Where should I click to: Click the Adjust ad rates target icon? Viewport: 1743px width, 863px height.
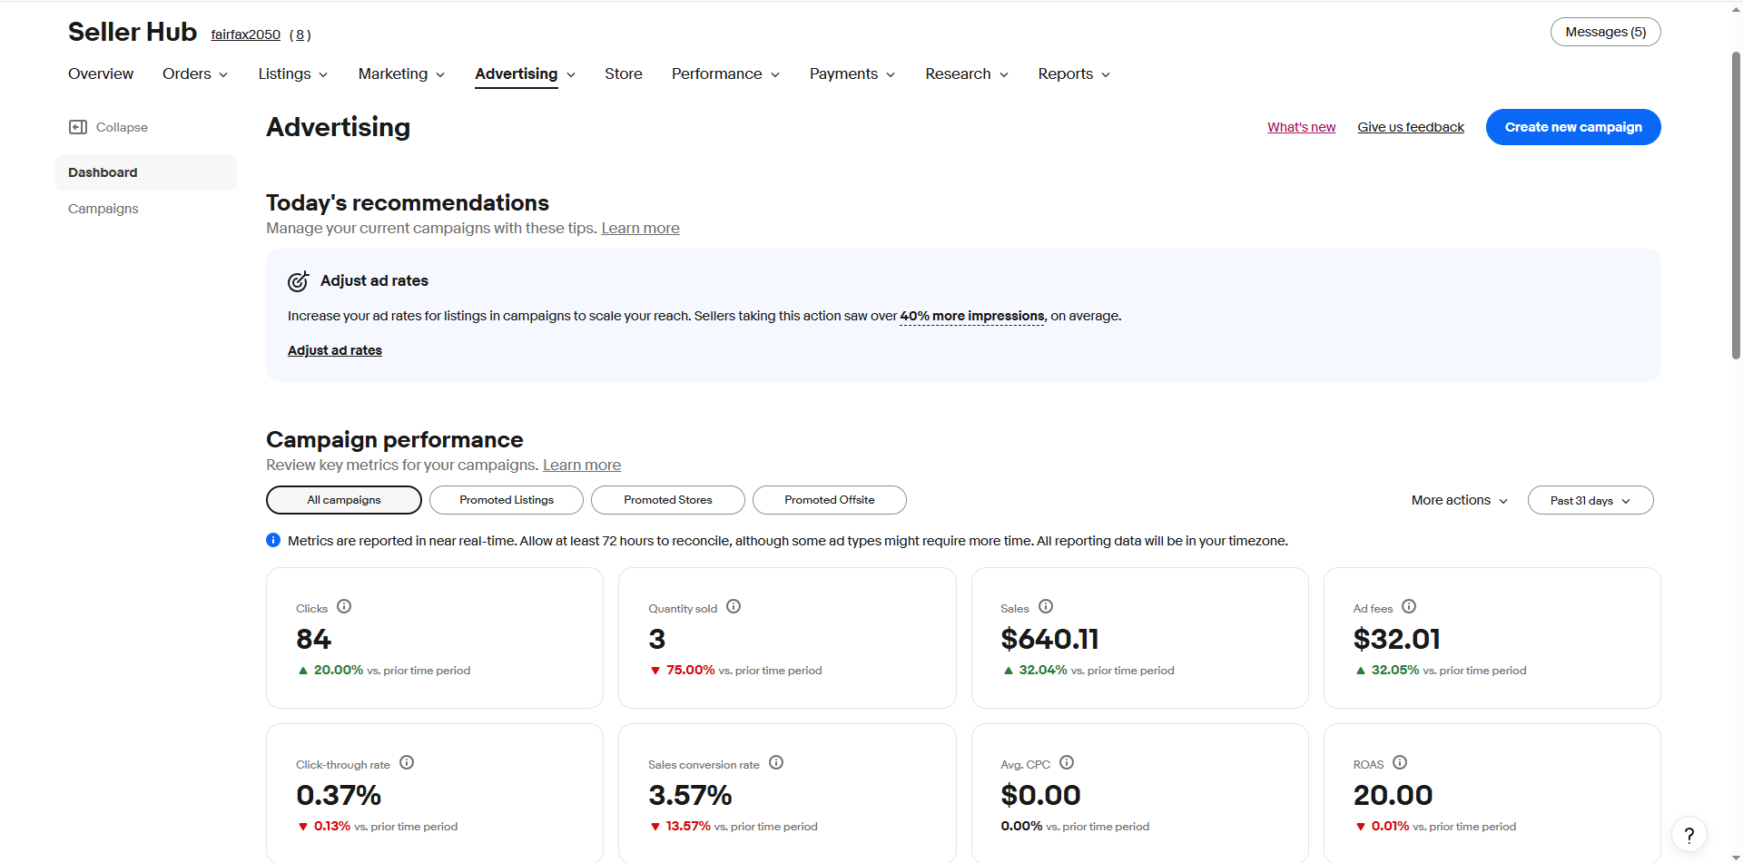[x=298, y=281]
